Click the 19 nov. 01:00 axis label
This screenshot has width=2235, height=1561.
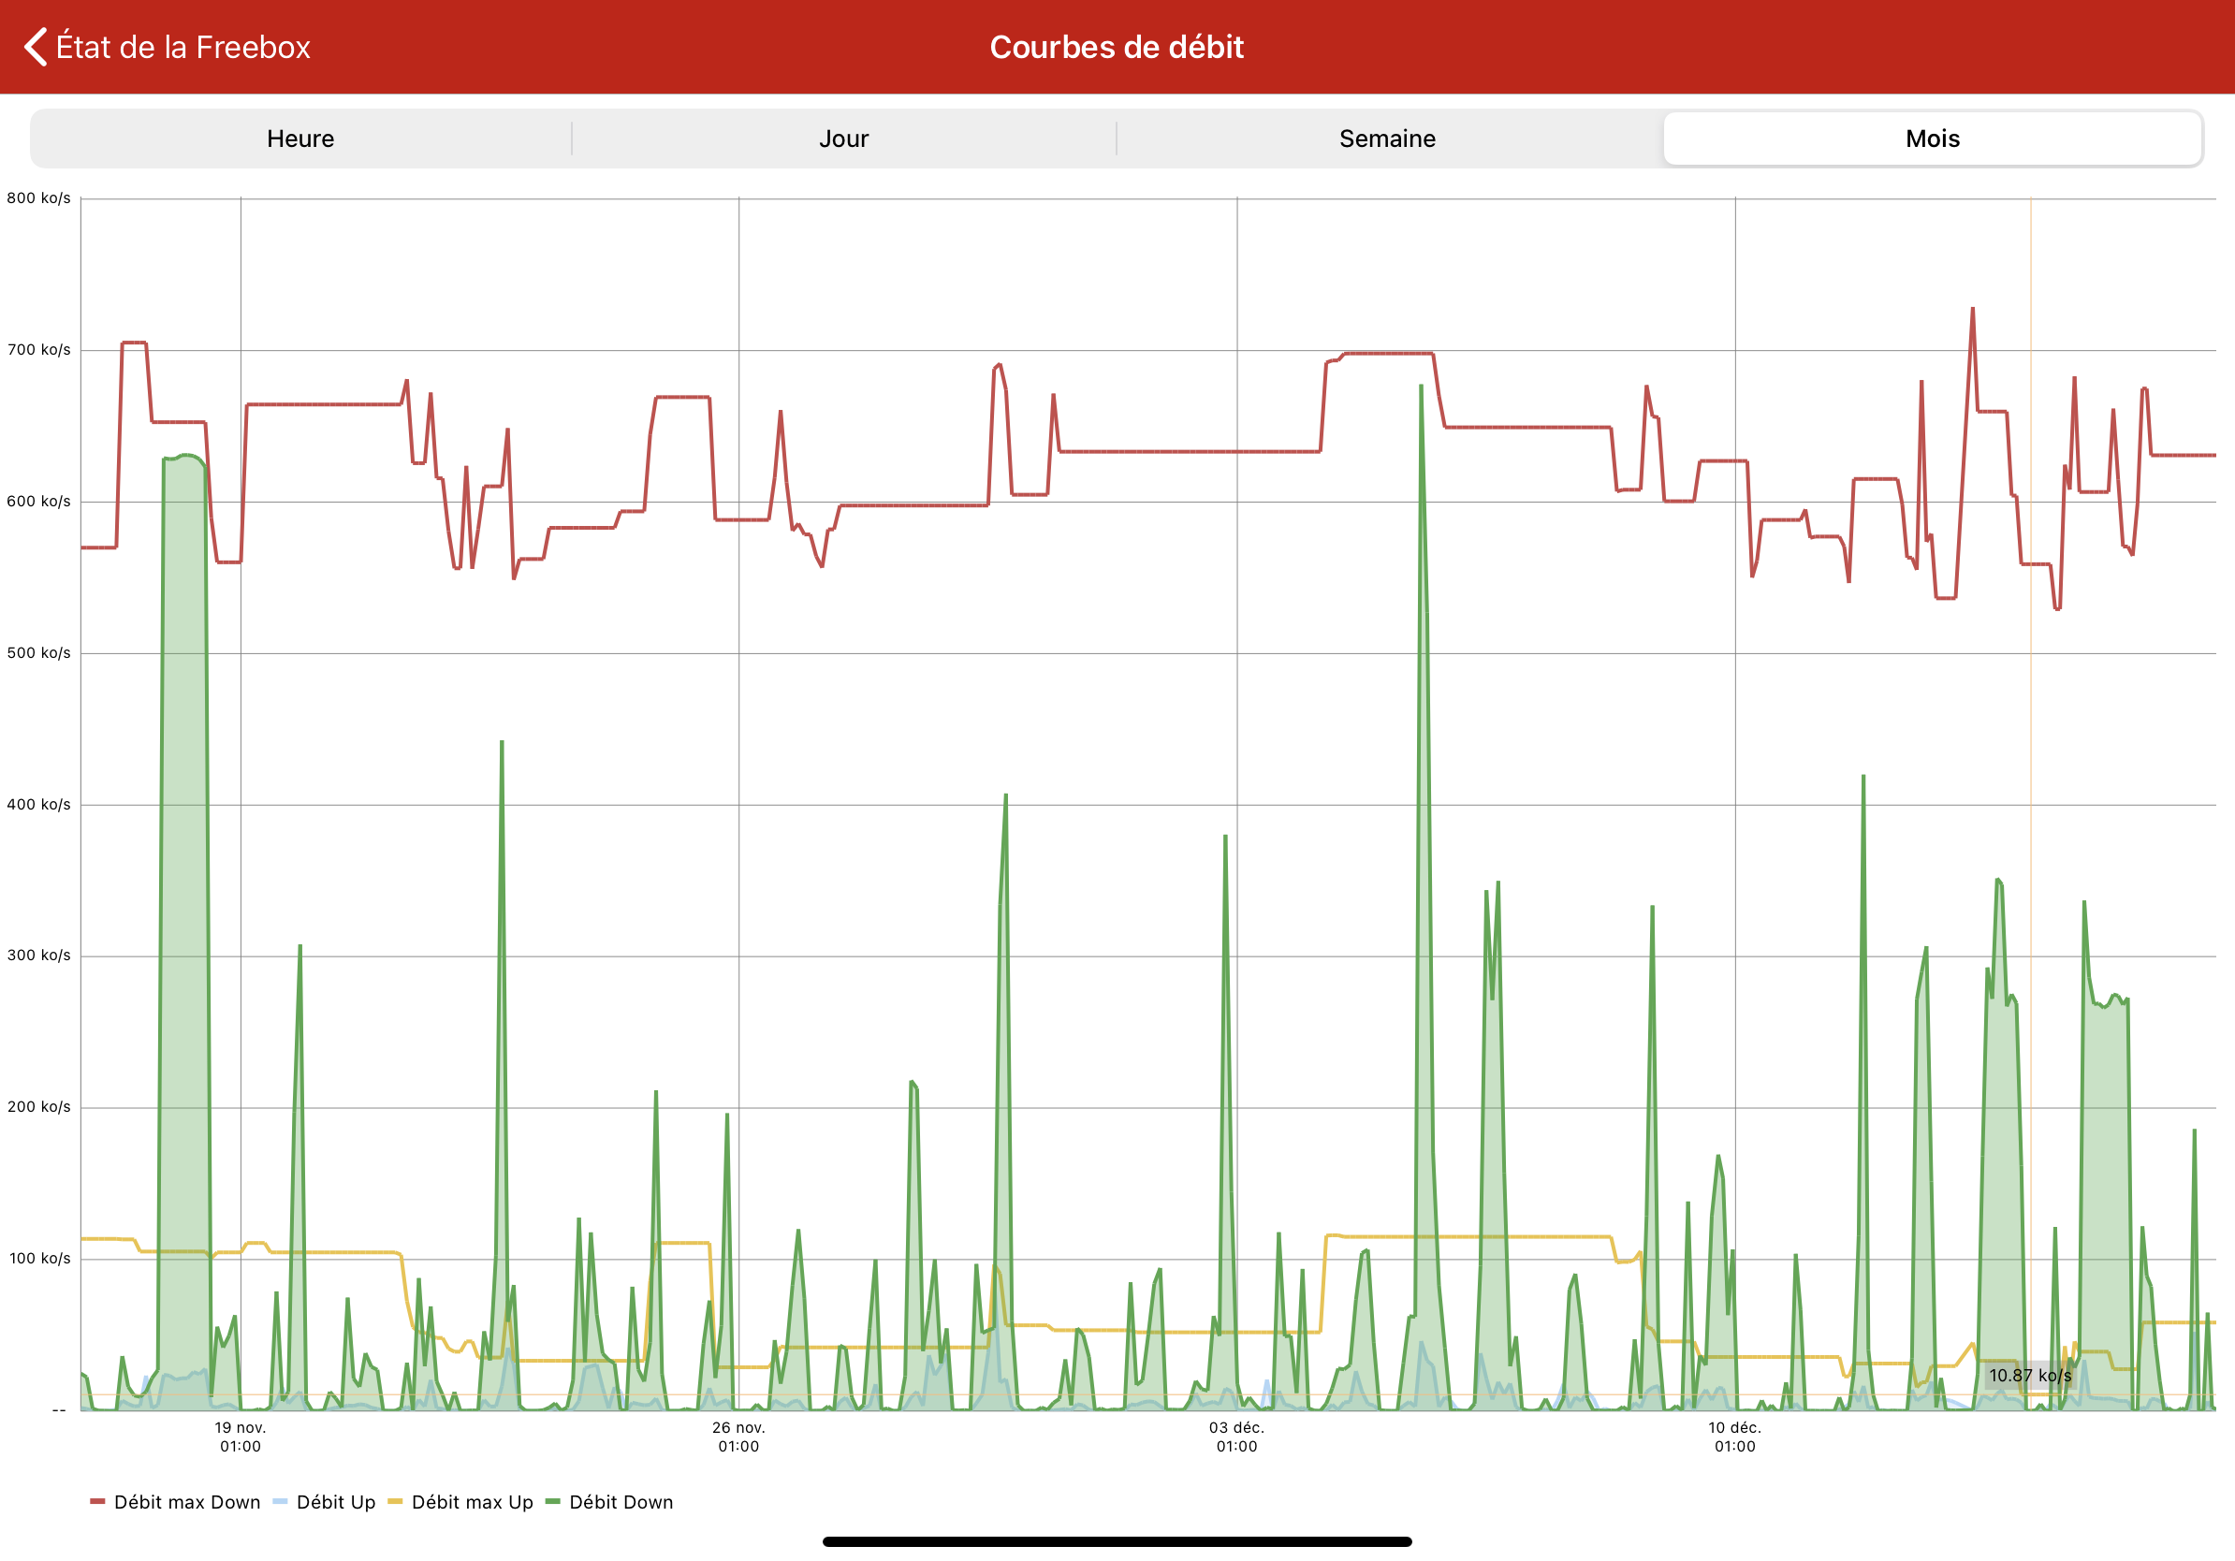241,1437
